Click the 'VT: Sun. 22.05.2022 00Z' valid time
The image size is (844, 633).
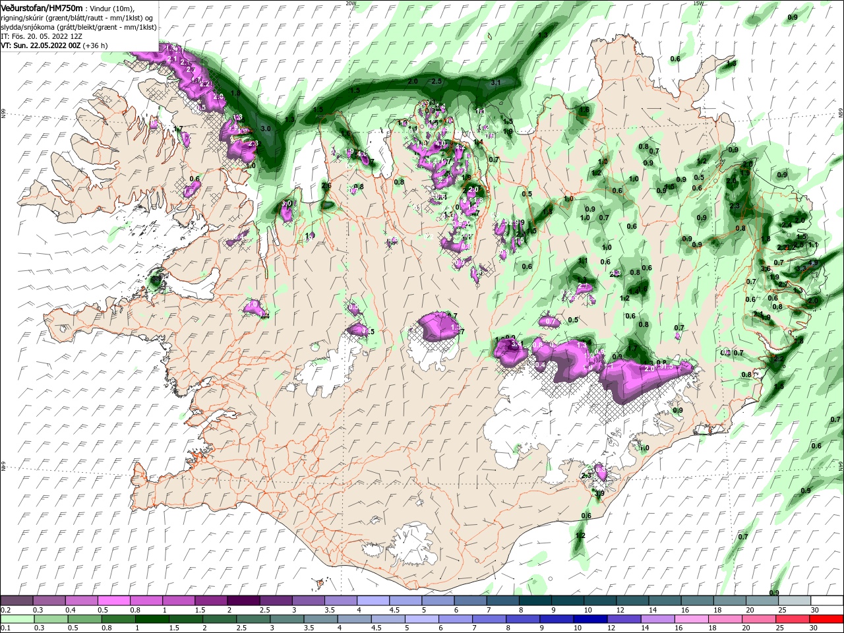[x=40, y=45]
